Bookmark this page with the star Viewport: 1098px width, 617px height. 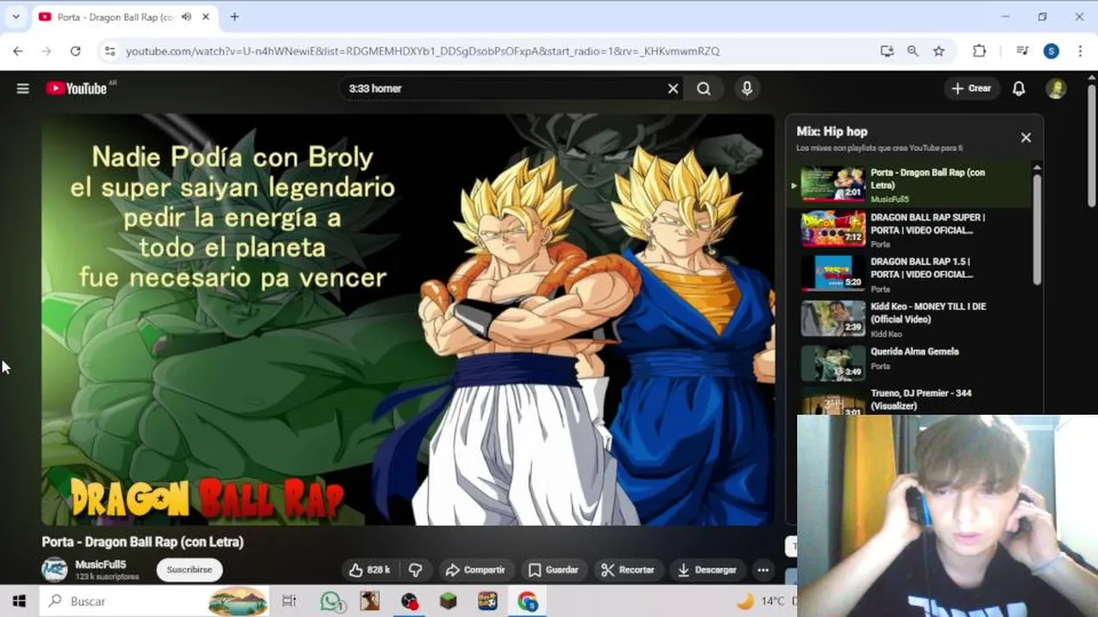939,51
